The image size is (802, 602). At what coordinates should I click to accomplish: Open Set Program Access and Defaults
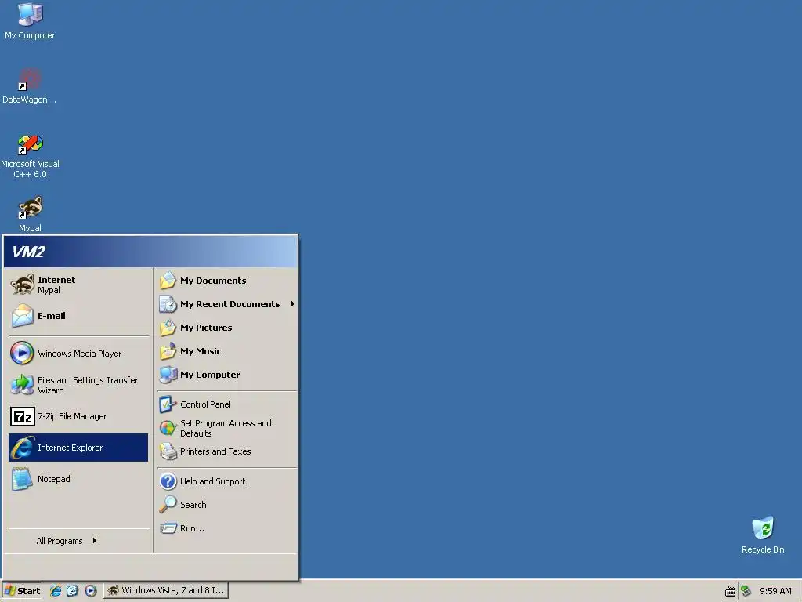(x=227, y=428)
